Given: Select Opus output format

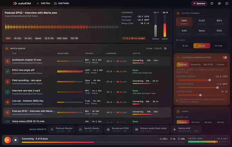Looking at the screenshot, I should (x=202, y=32).
